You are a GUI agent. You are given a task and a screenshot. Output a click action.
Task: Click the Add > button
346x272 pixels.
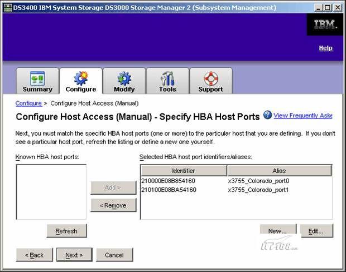pyautogui.click(x=113, y=187)
